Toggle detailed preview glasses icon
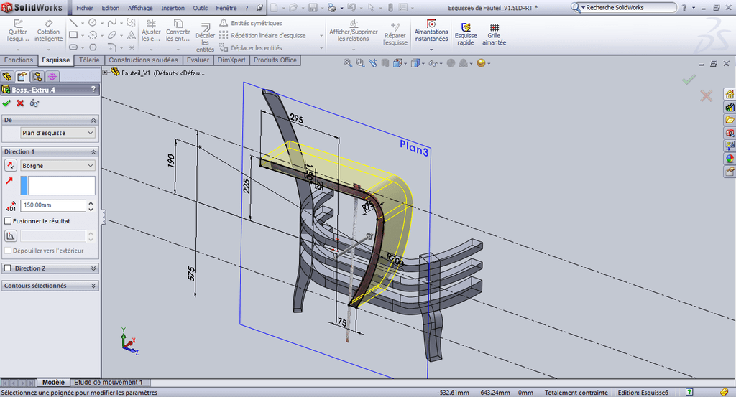 pyautogui.click(x=34, y=103)
